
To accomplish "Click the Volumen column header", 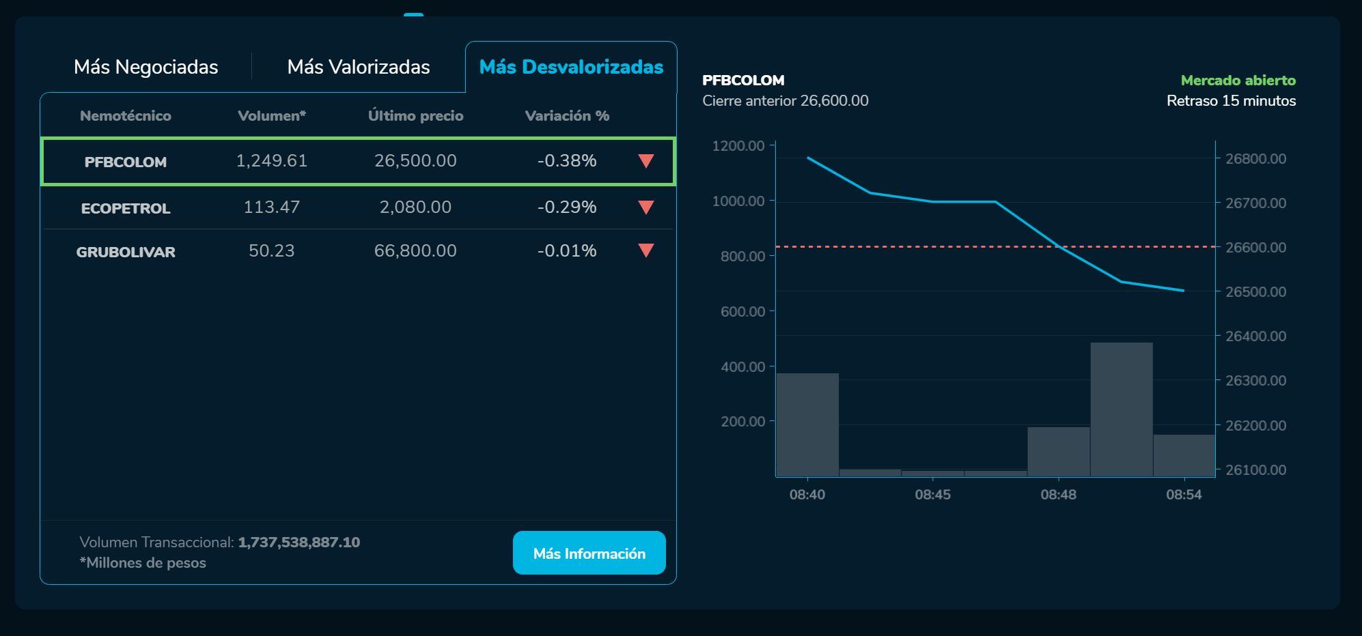I will coord(271,116).
